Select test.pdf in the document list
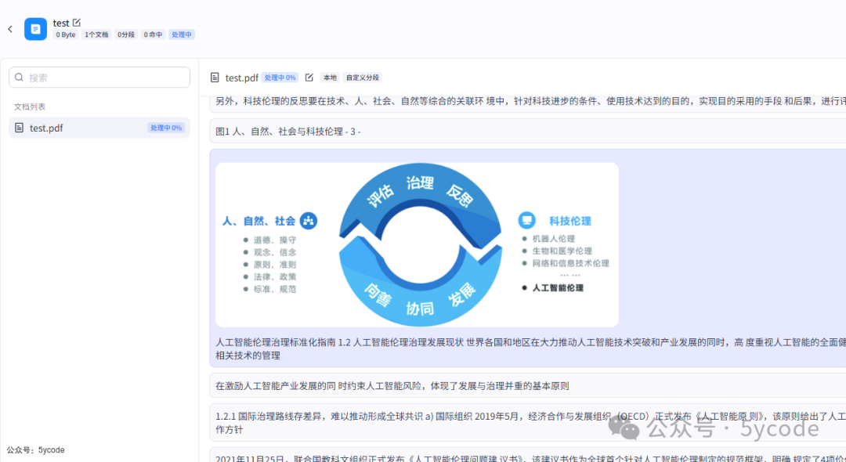This screenshot has height=462, width=846. coord(99,128)
